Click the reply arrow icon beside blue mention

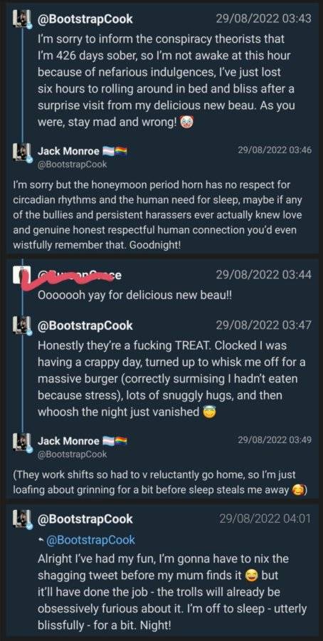pos(41,541)
